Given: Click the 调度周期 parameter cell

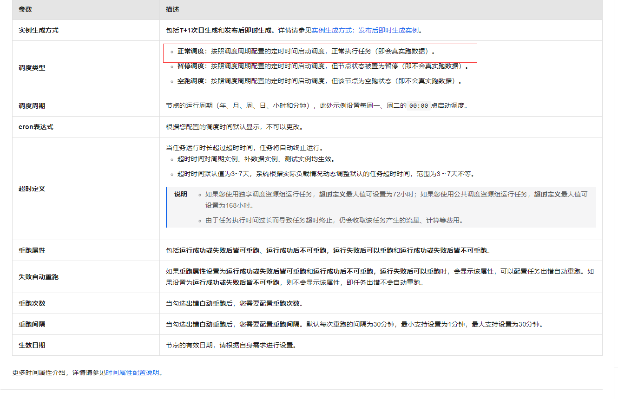Looking at the screenshot, I should tap(85, 106).
